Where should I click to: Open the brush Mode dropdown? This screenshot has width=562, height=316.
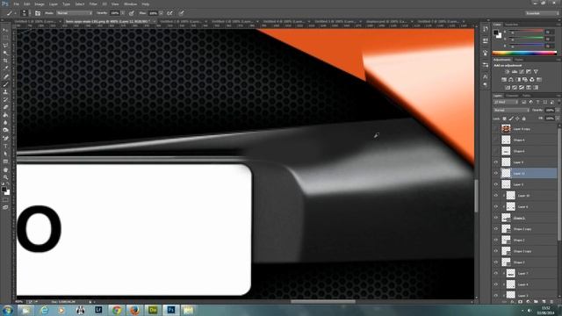click(74, 13)
